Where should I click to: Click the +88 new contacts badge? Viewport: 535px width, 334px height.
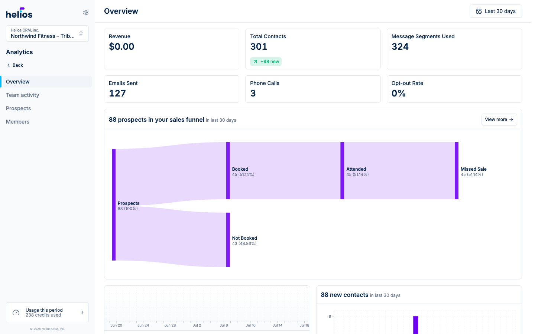[x=266, y=62]
